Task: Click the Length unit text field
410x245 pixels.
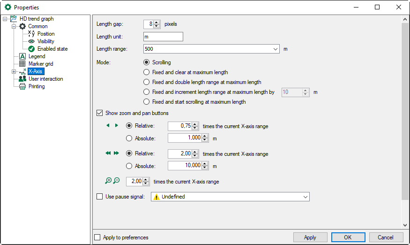Action: (x=163, y=37)
